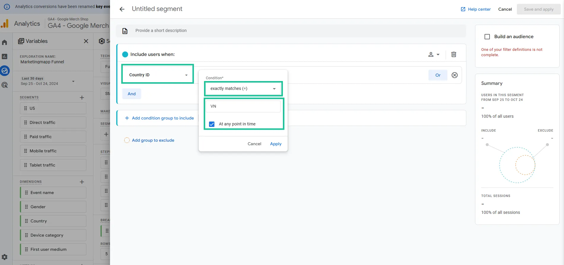Viewport: 564px width, 265px height.
Task: Click the Untitled segment title
Action: 157,9
